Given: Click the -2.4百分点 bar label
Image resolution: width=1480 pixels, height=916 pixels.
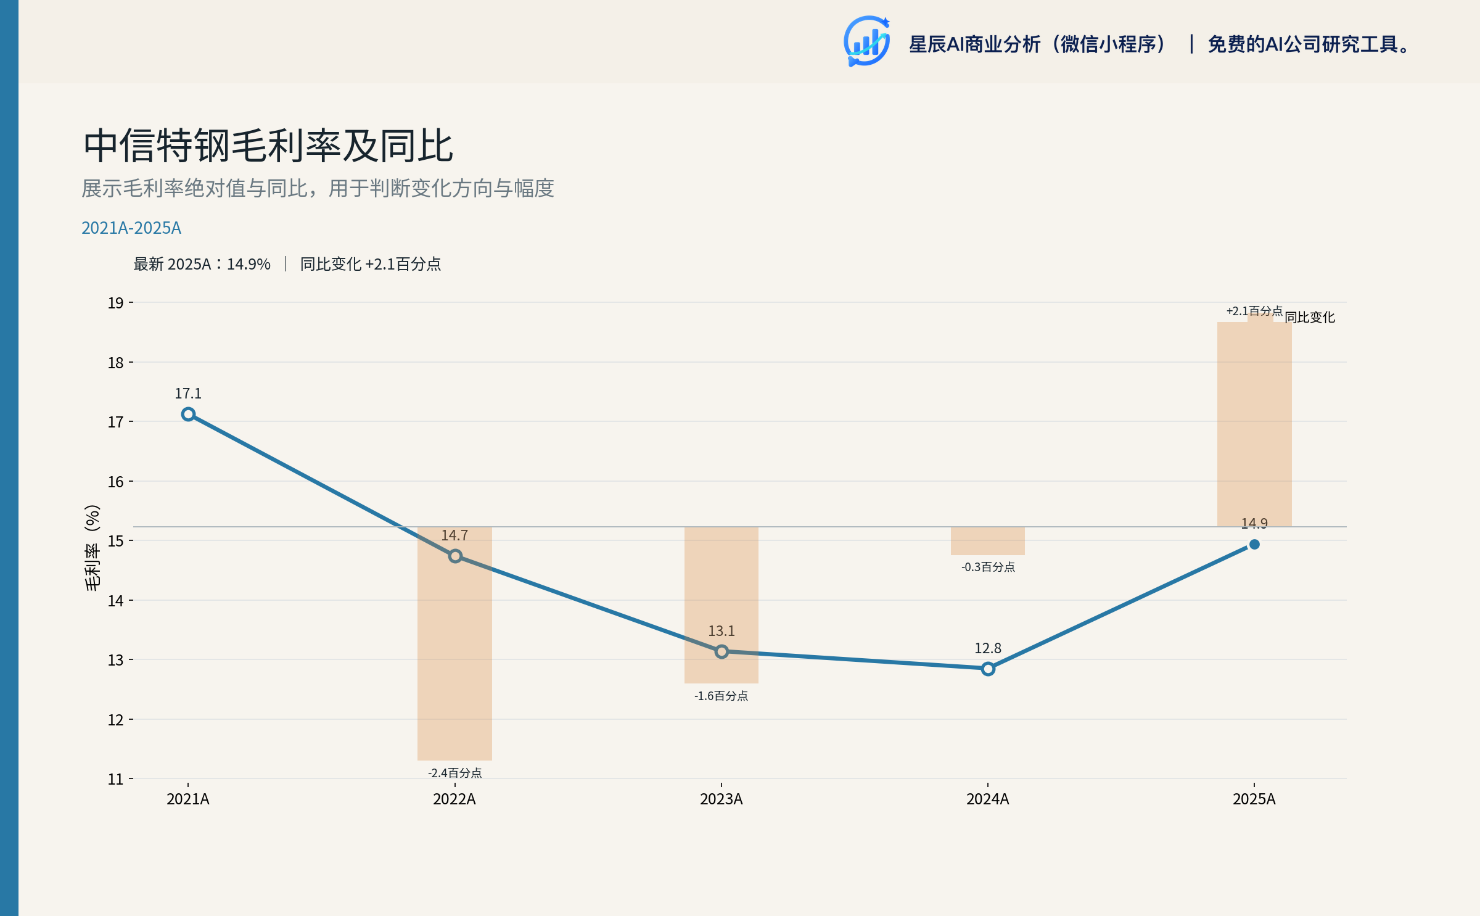Looking at the screenshot, I should [x=455, y=773].
